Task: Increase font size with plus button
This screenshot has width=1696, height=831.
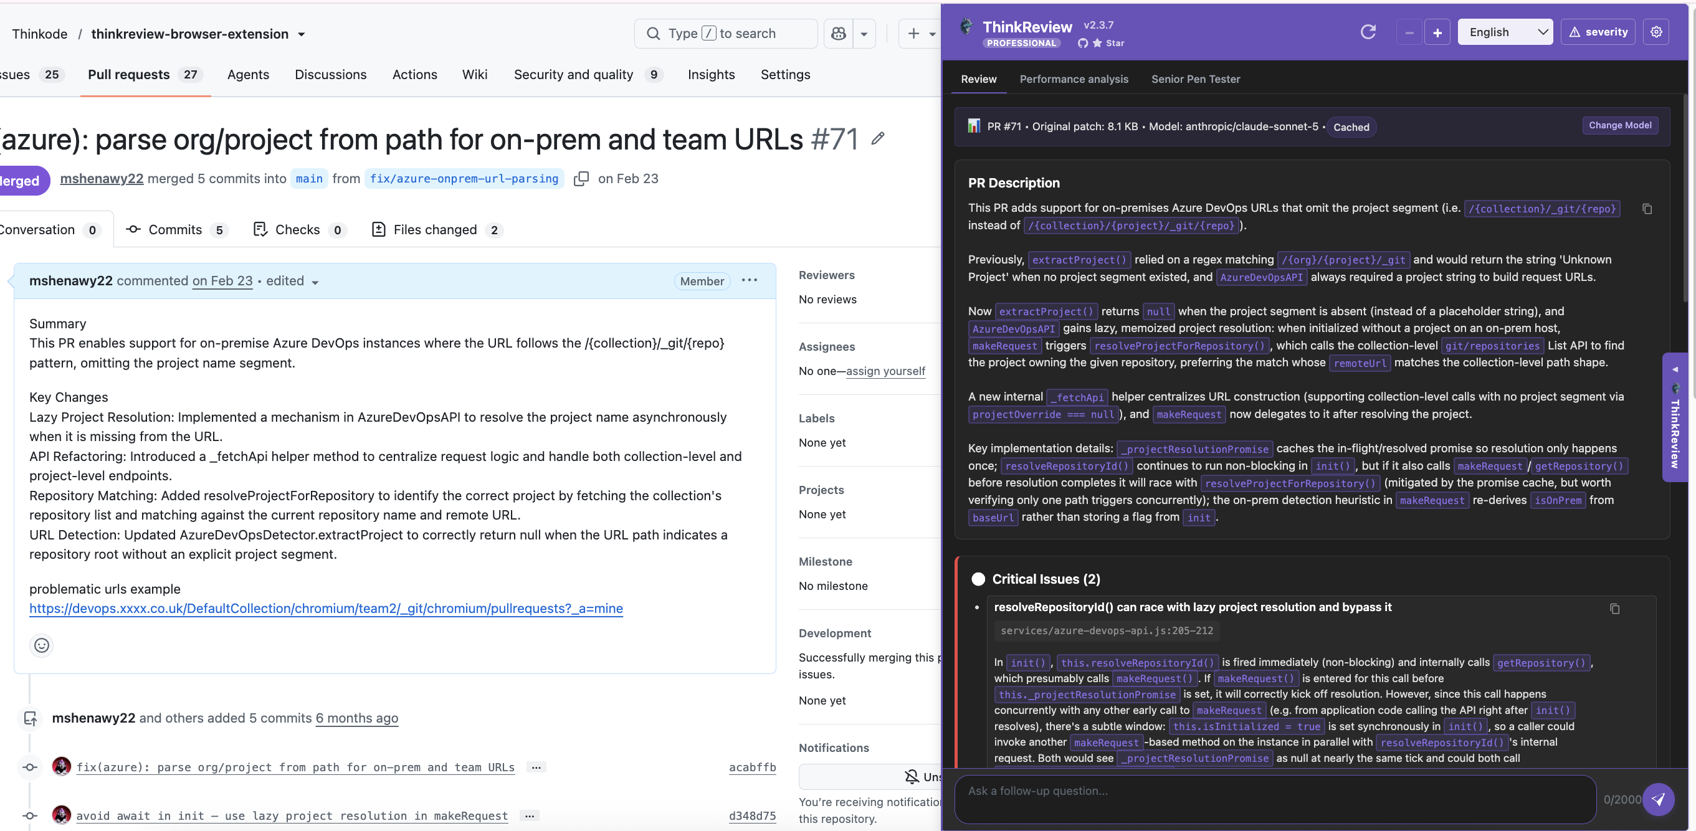Action: pyautogui.click(x=1437, y=32)
